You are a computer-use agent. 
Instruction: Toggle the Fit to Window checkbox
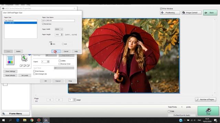coord(161,9)
